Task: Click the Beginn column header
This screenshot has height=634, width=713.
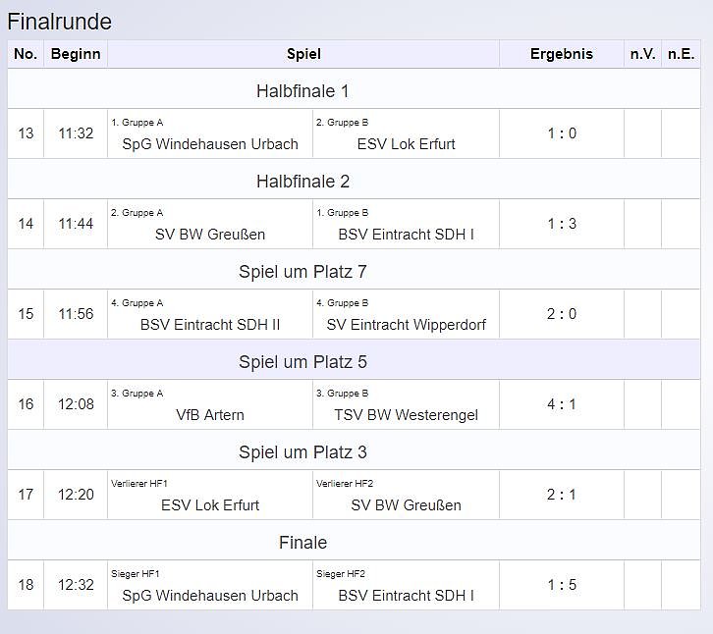Action: point(76,54)
